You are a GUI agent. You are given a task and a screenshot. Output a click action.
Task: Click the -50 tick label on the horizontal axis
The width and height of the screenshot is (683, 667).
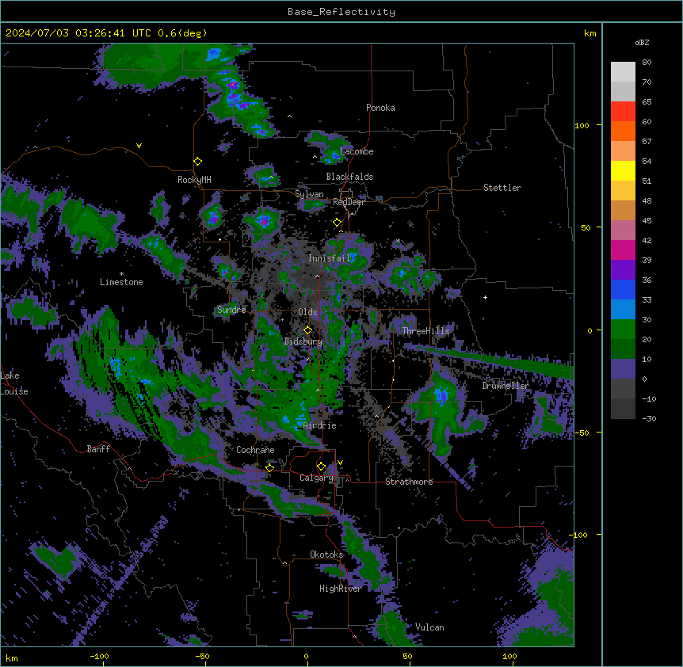pyautogui.click(x=203, y=656)
